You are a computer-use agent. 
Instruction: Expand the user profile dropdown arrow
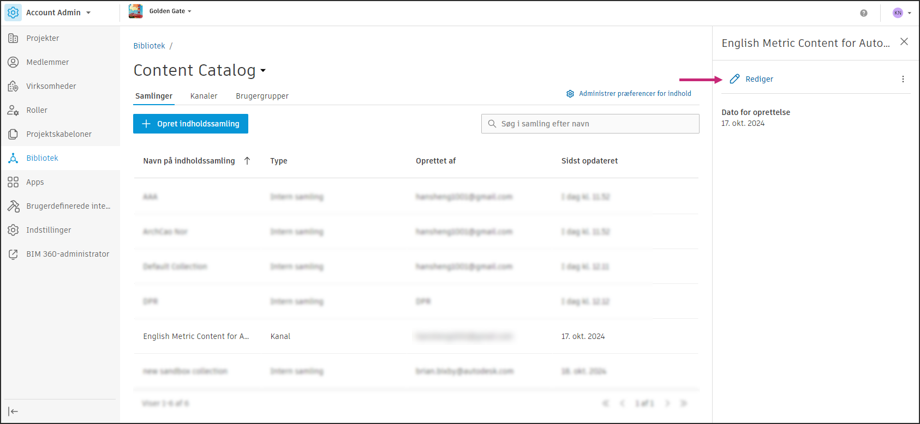point(910,13)
